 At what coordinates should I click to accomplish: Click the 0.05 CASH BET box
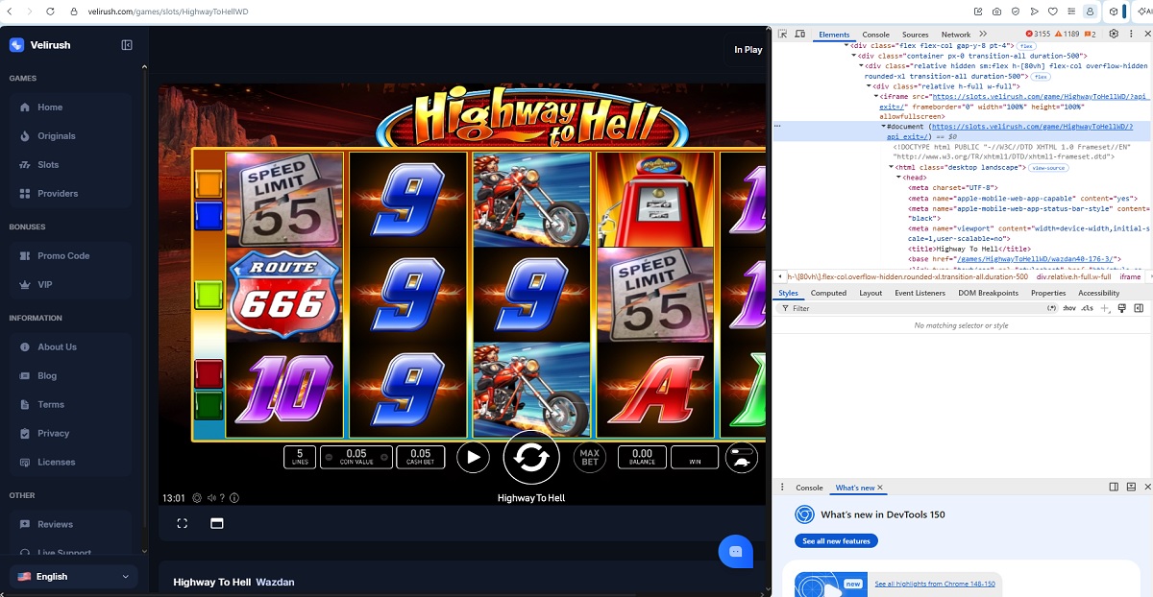pos(421,457)
